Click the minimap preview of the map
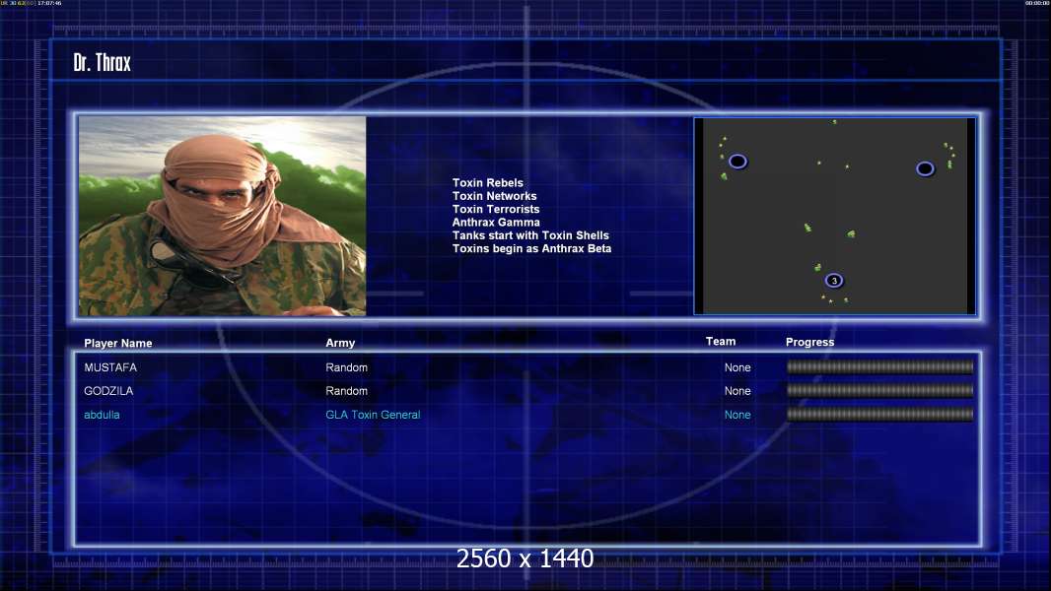1051x591 pixels. coord(834,216)
